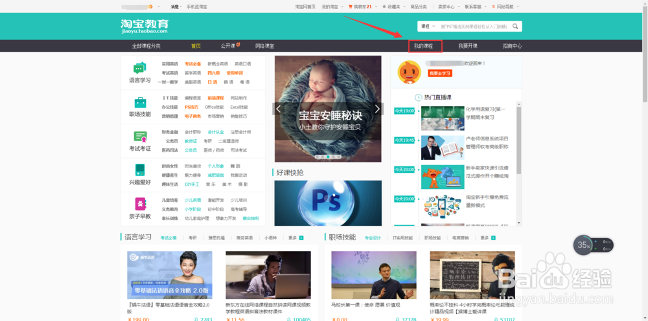This screenshot has height=321, width=648.
Task: Click hot badge beside 公开课
Action: [x=238, y=44]
